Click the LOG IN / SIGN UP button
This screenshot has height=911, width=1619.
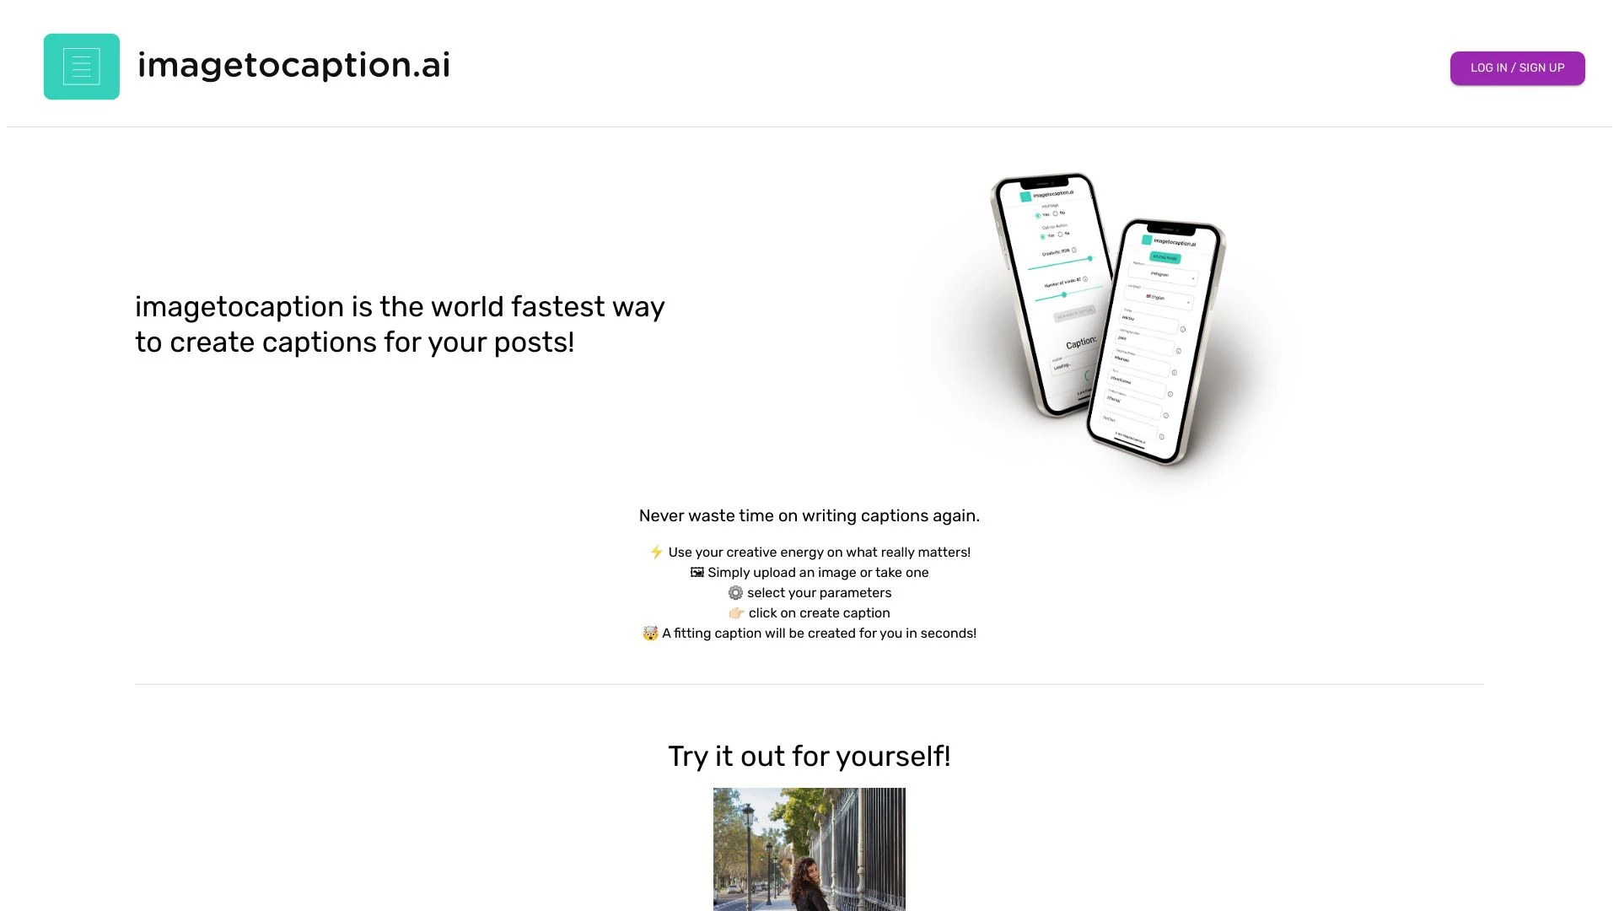pyautogui.click(x=1518, y=67)
